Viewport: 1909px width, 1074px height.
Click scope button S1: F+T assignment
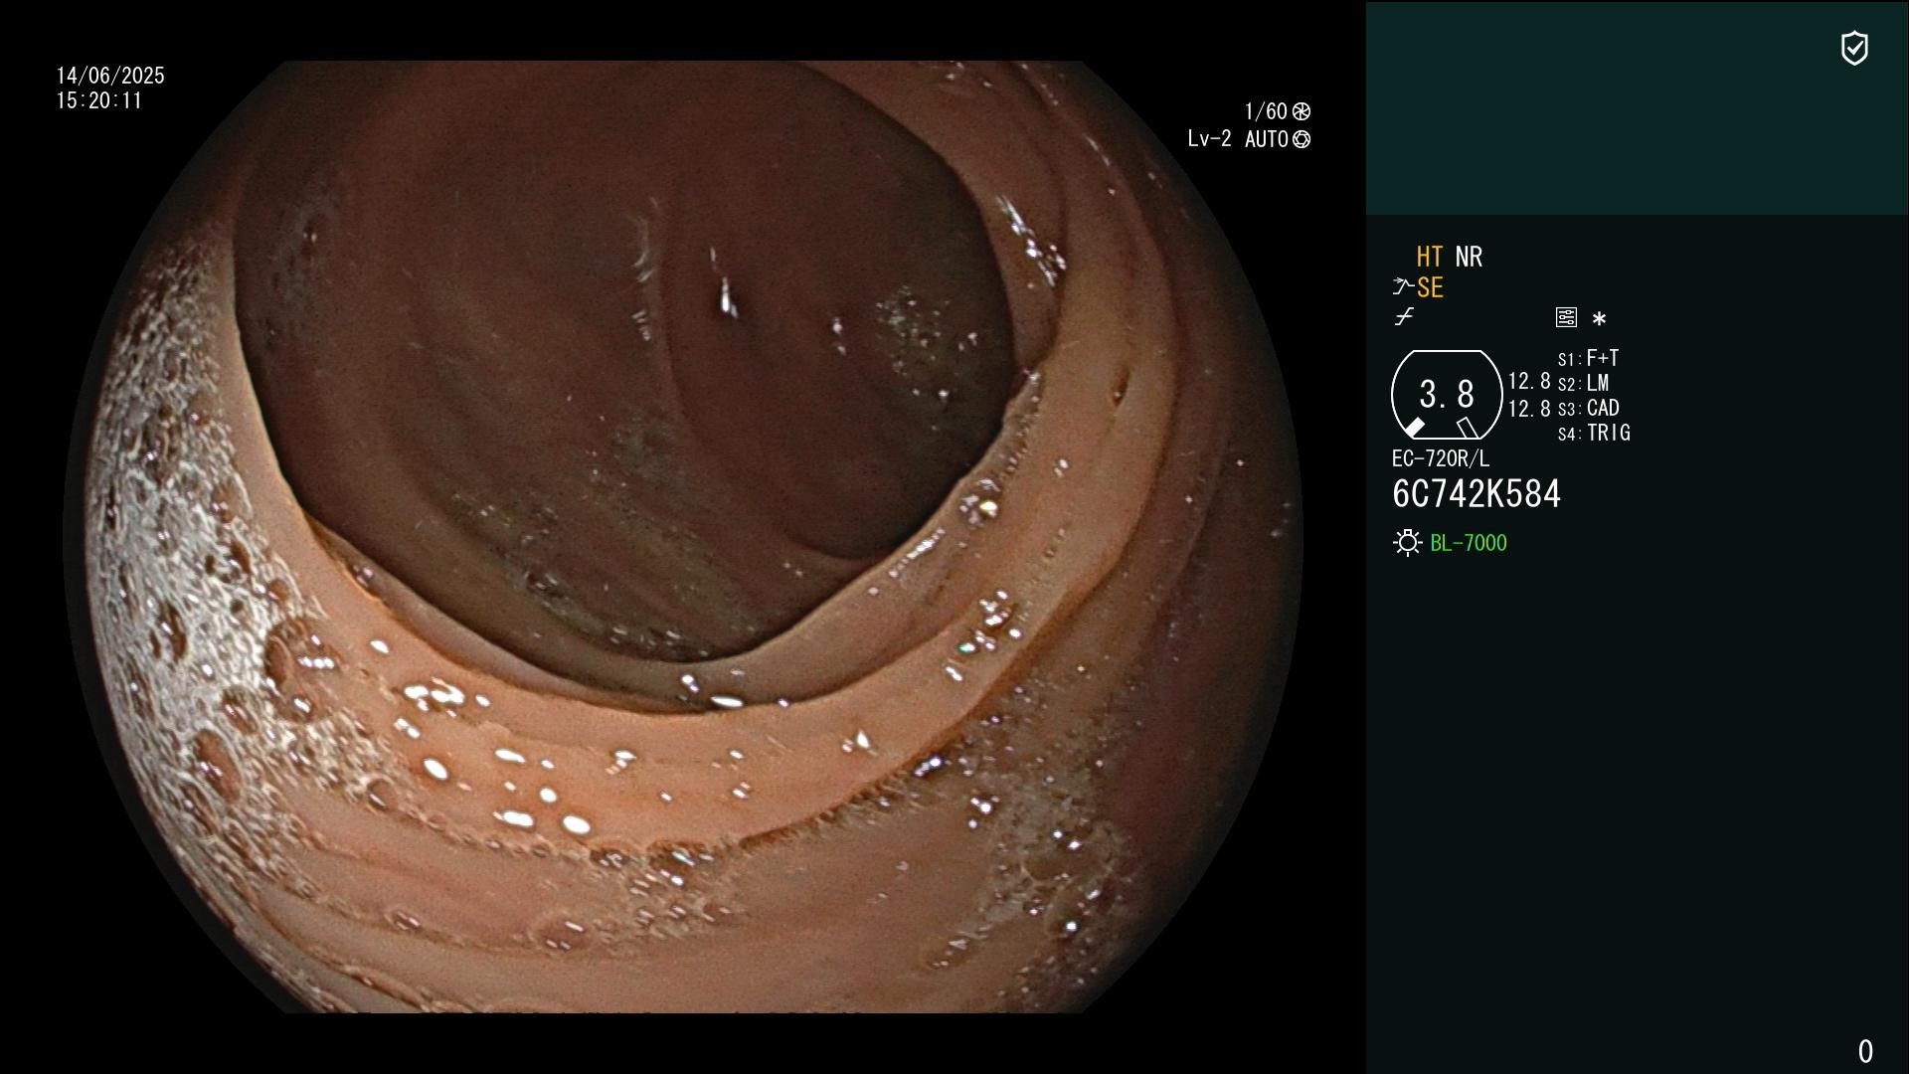pyautogui.click(x=1589, y=358)
